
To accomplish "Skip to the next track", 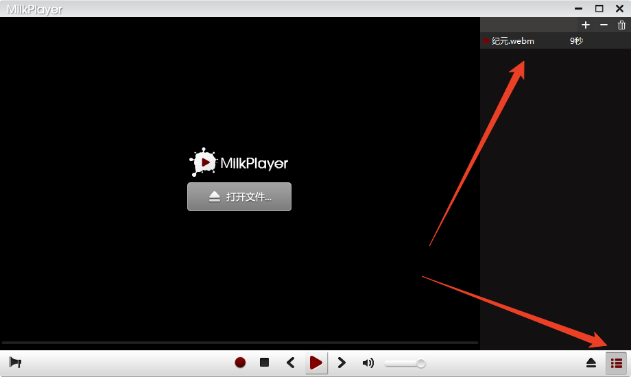I will click(342, 363).
